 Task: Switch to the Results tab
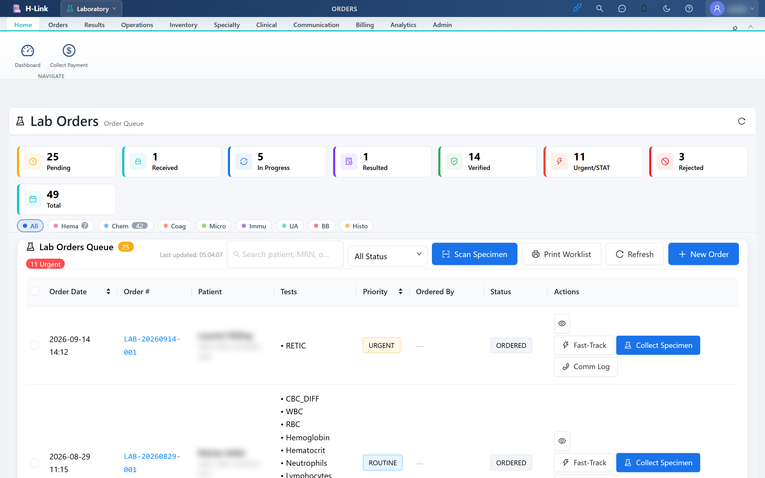point(94,25)
